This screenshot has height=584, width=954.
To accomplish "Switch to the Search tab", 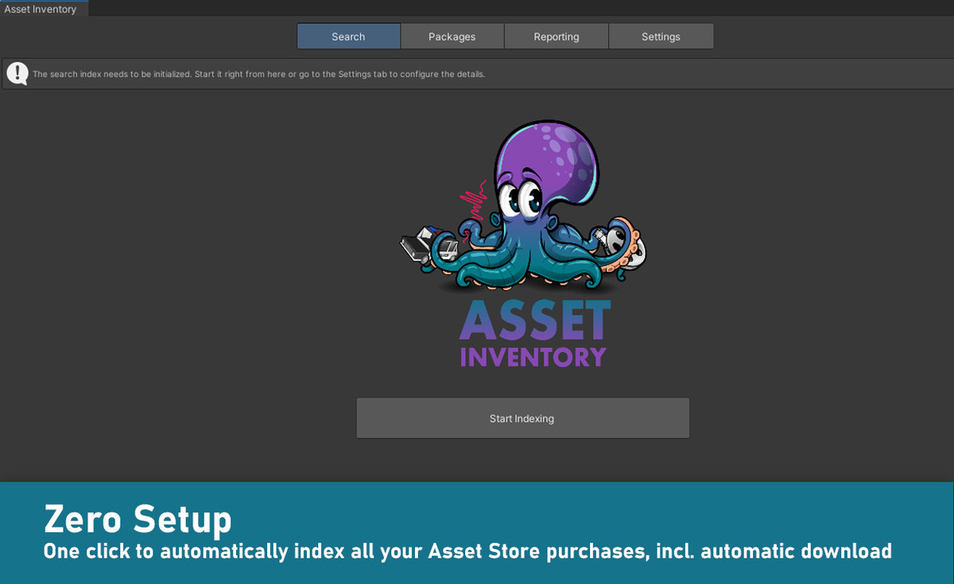I will [x=348, y=37].
